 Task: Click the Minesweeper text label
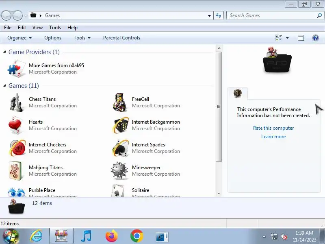(146, 168)
